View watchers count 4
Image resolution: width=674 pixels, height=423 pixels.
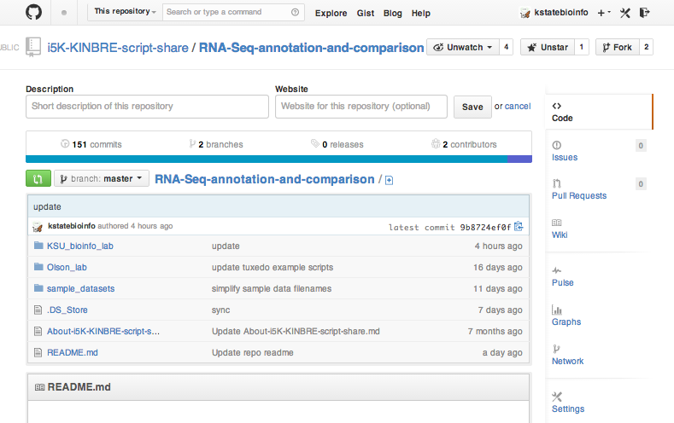506,47
